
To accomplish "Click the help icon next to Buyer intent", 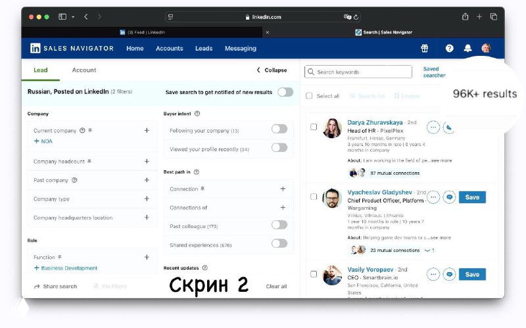I will [x=197, y=114].
